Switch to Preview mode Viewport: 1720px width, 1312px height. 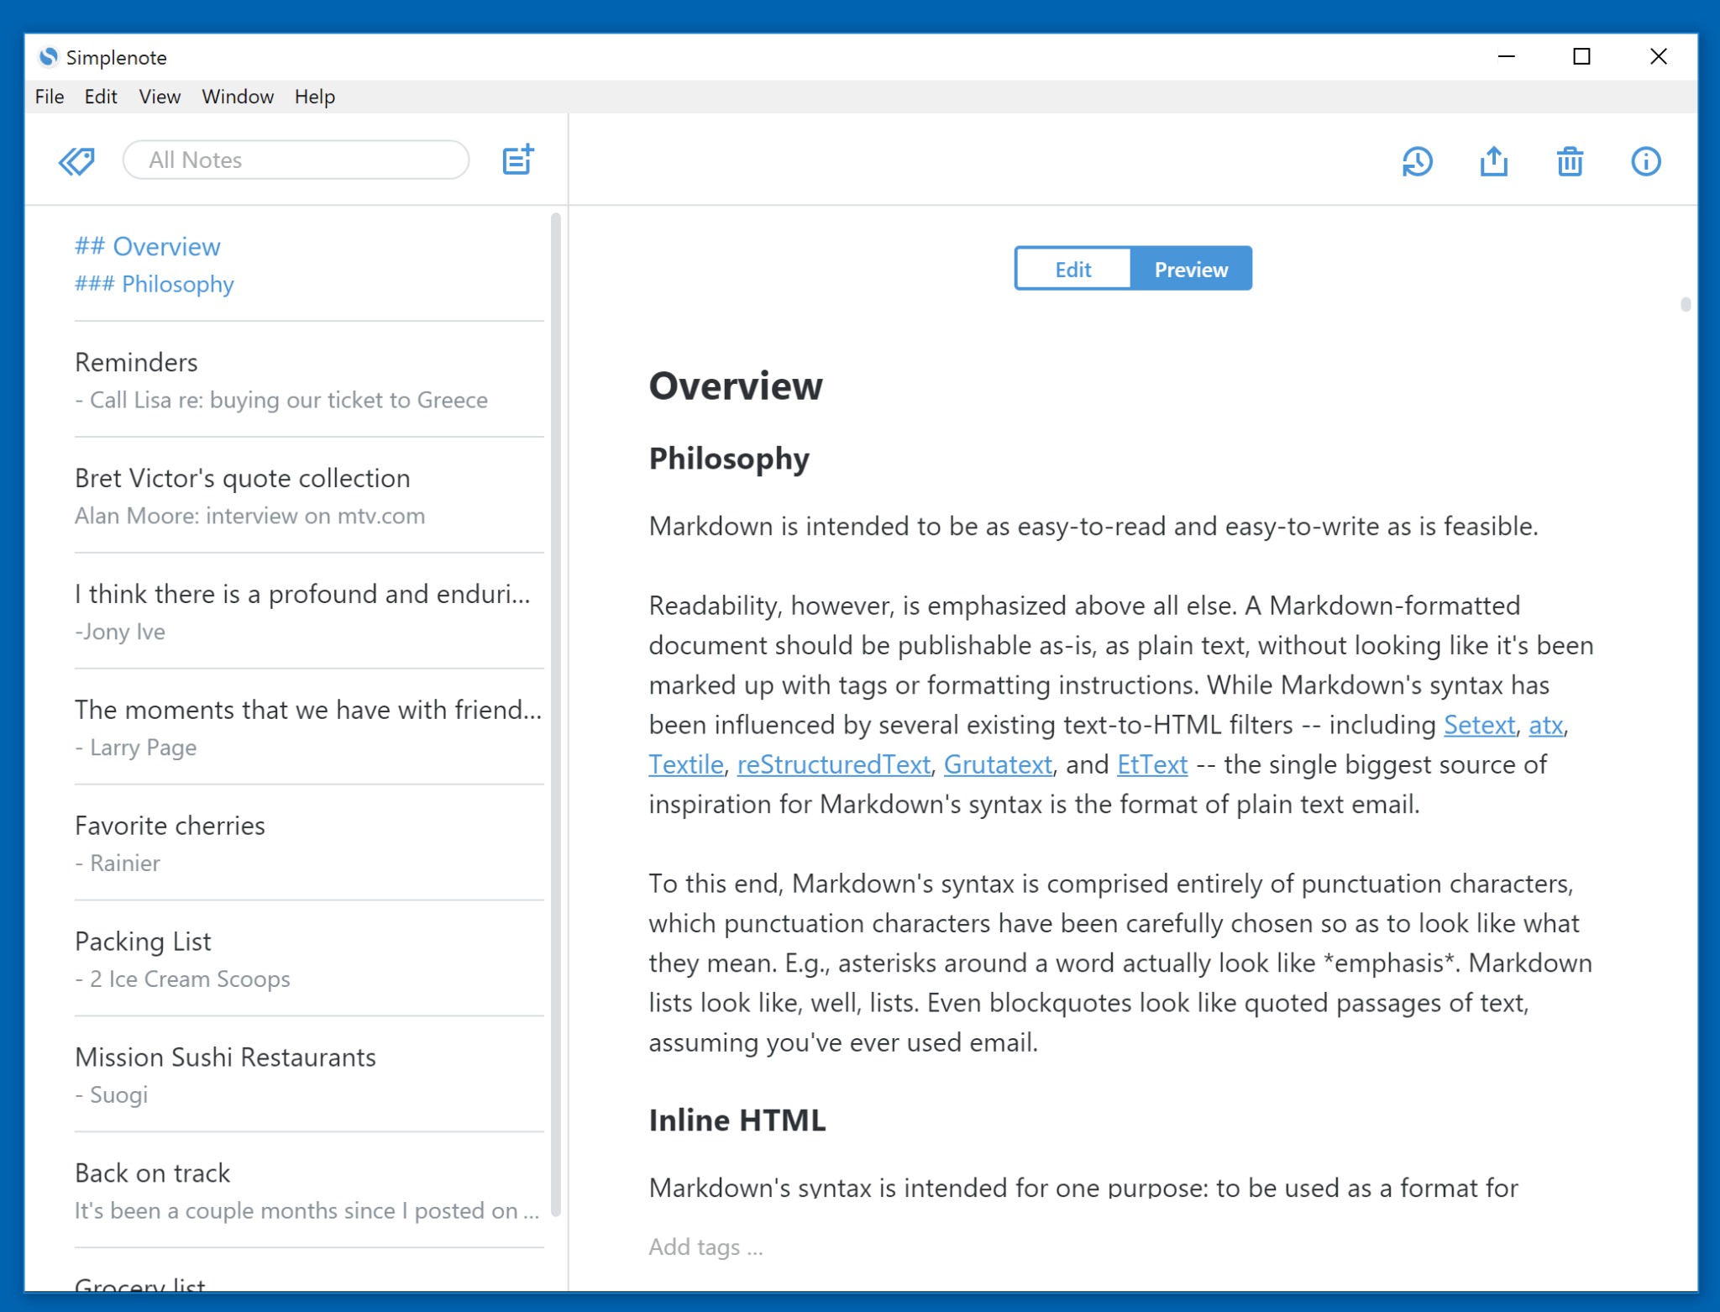pyautogui.click(x=1190, y=269)
